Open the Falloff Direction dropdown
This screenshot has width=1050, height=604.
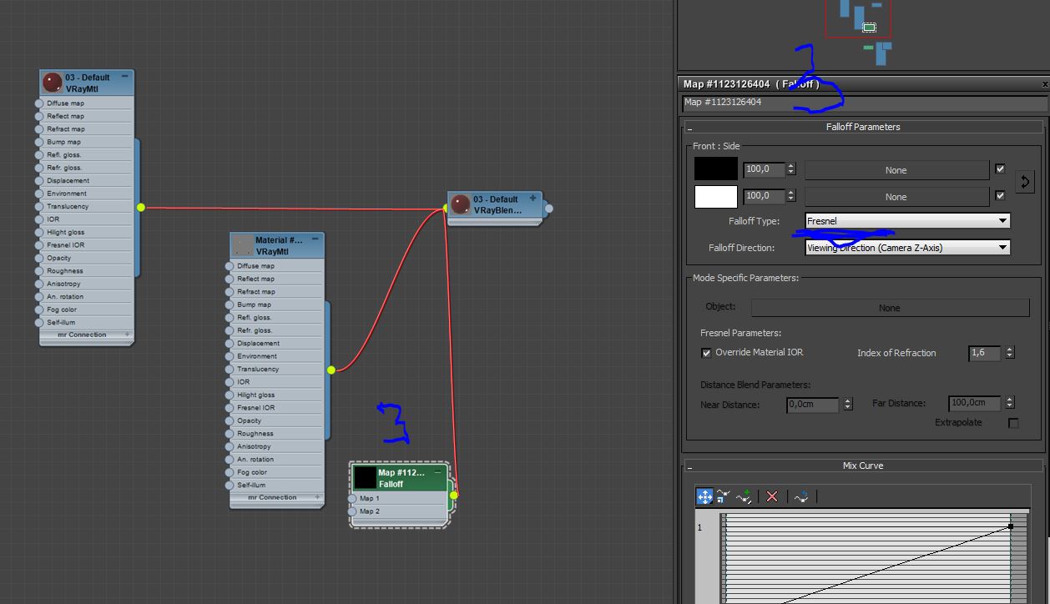point(907,248)
